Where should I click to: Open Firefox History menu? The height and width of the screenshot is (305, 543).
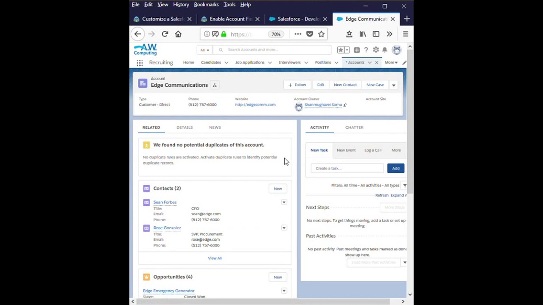coord(181,5)
